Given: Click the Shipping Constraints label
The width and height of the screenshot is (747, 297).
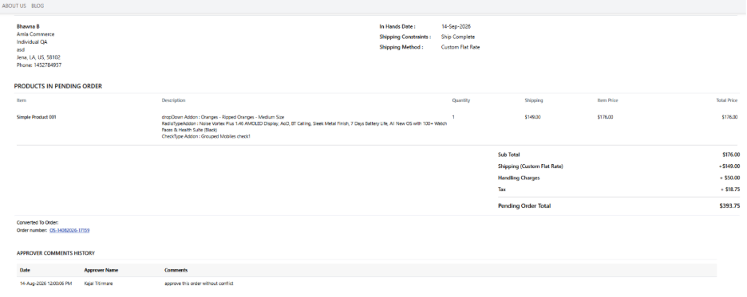Looking at the screenshot, I should point(405,37).
